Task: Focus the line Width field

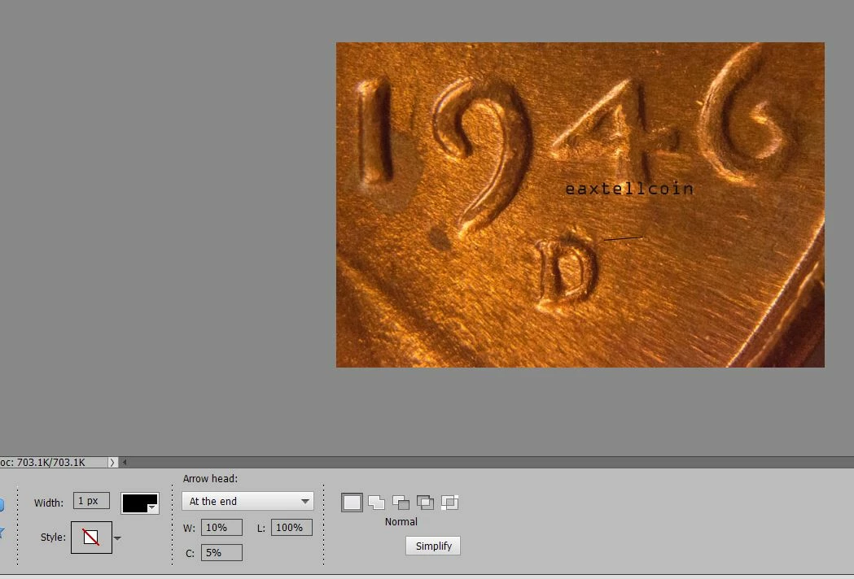Action: tap(91, 501)
